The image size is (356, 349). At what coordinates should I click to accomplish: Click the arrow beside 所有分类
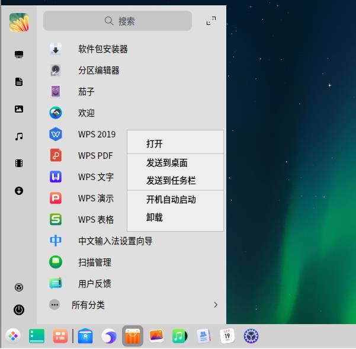pyautogui.click(x=216, y=305)
